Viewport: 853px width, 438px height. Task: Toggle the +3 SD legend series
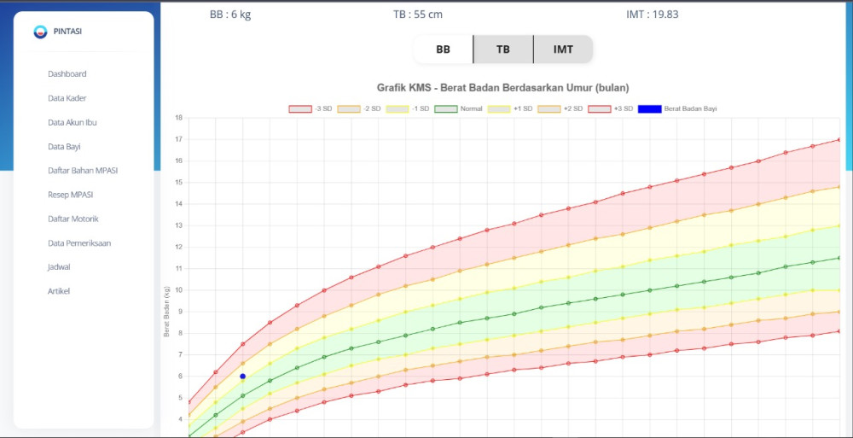coord(611,109)
